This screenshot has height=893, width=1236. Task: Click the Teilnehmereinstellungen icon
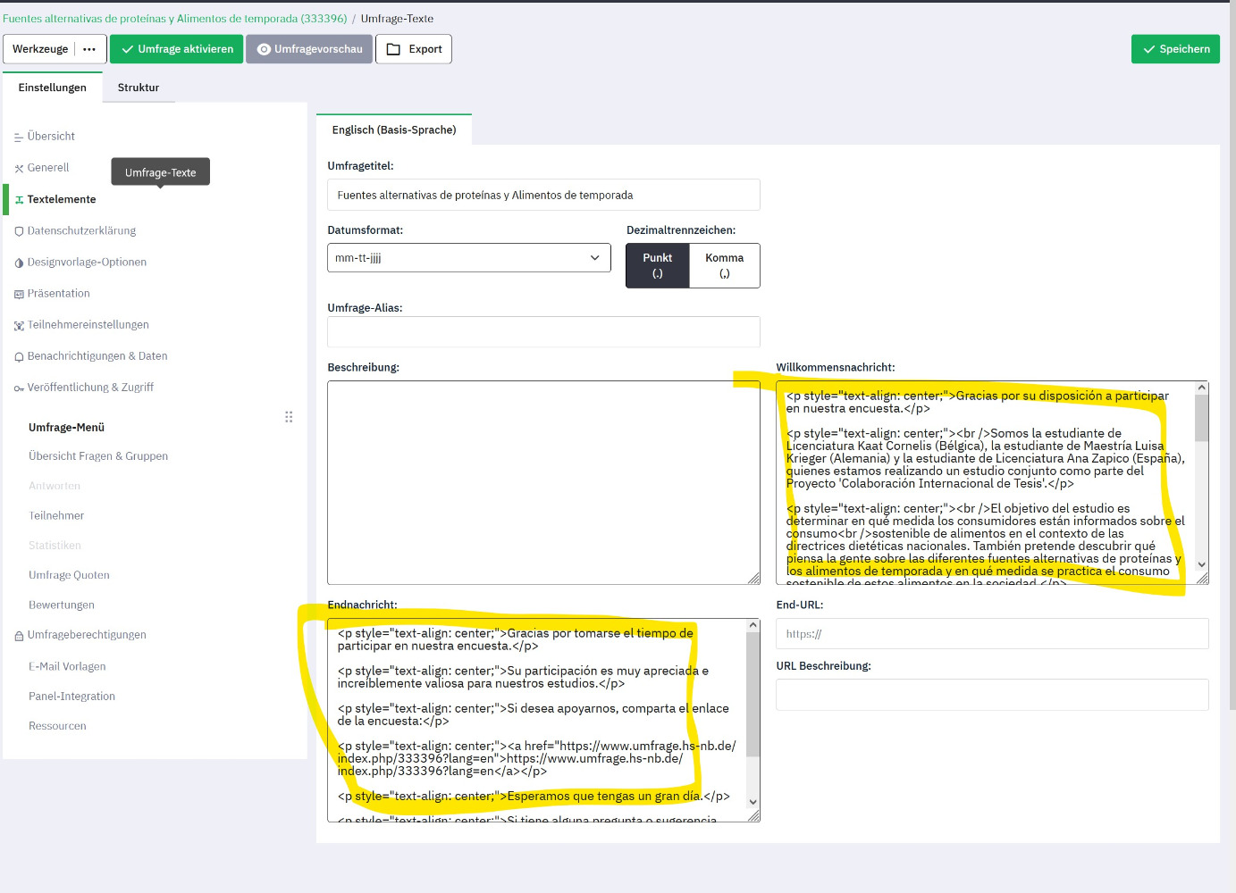coord(19,326)
